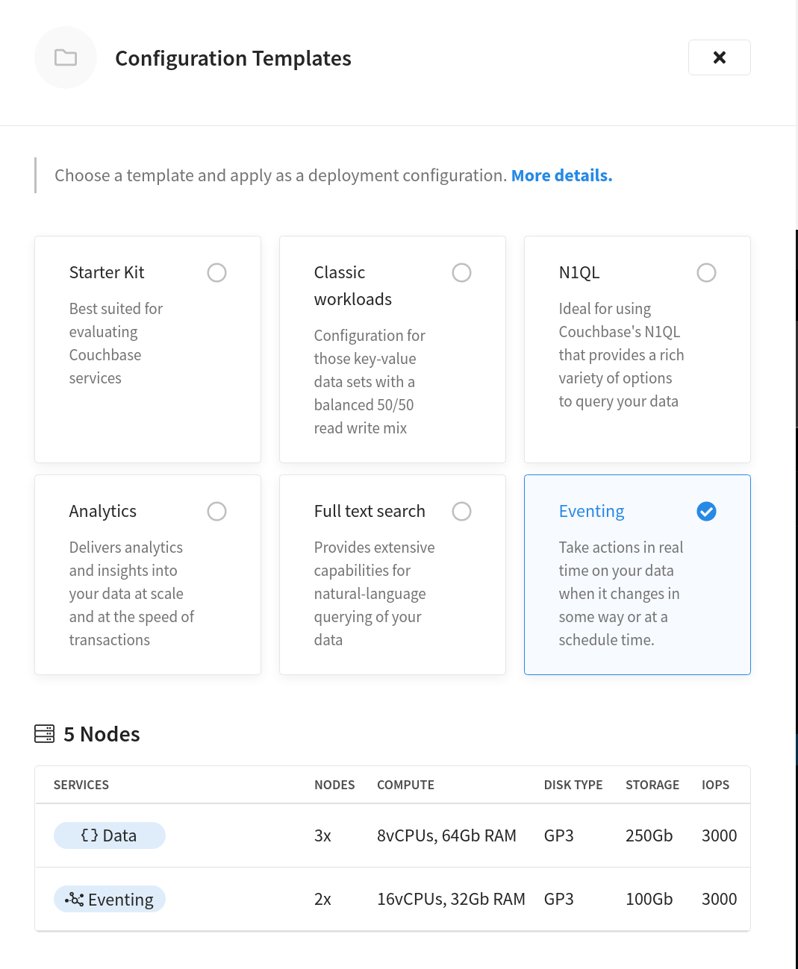Select the N1QL template radio button

tap(706, 272)
